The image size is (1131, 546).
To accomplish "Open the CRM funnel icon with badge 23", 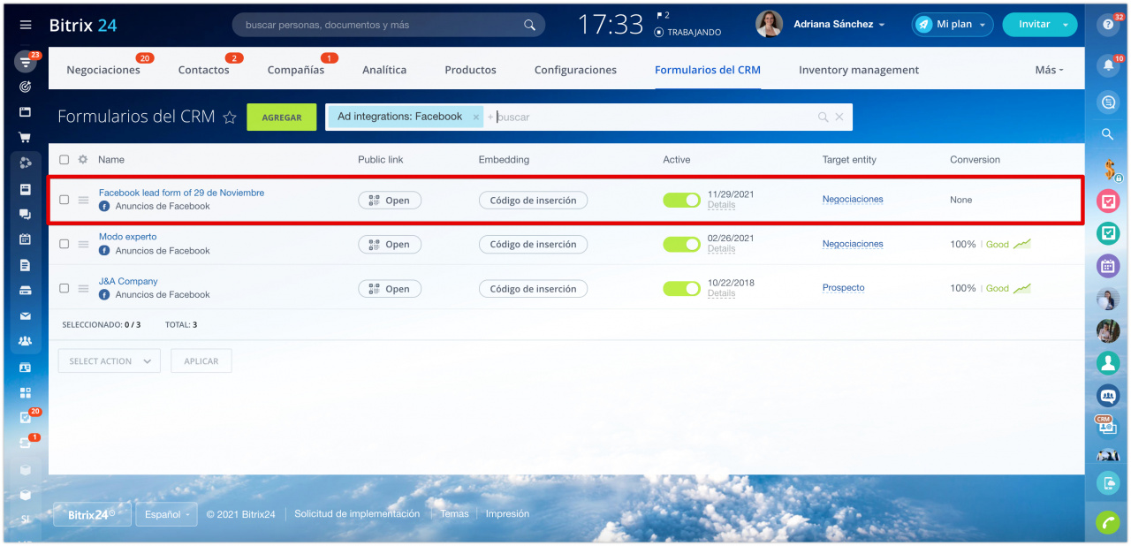I will point(26,63).
